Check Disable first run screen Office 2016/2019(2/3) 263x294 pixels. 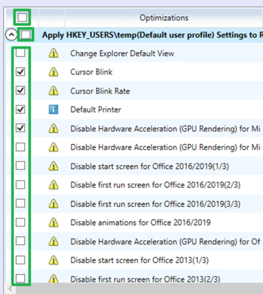[x=20, y=184]
